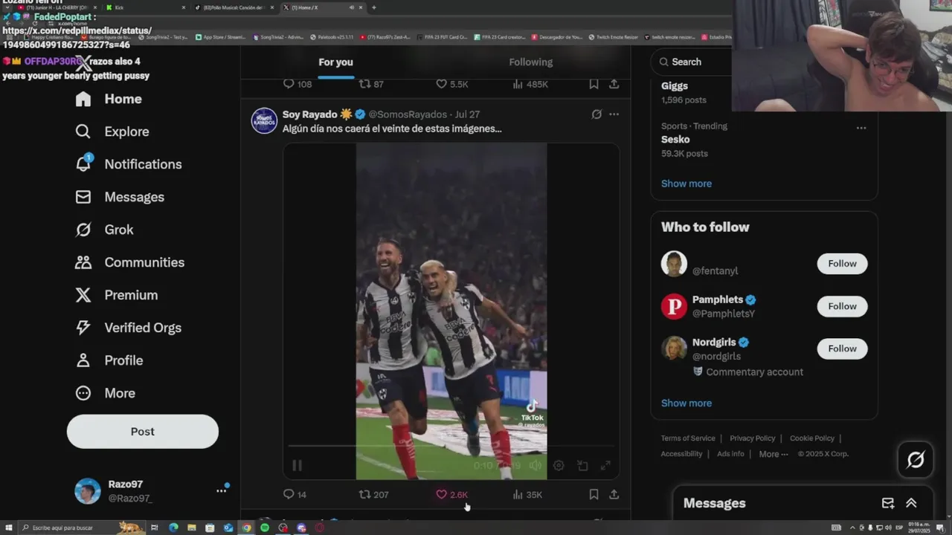Go to Communities
Screen dimensions: 952x535
129,262
